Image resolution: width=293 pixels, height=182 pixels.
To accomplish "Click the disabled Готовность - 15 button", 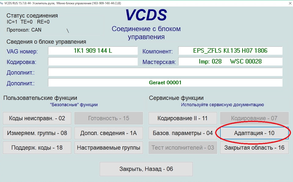I will [109, 118].
